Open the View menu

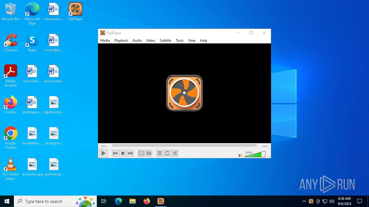[x=192, y=41]
